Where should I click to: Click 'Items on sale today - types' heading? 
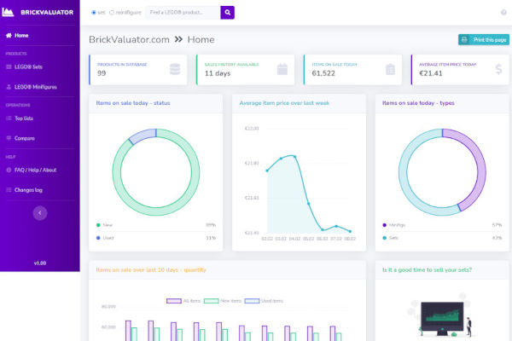click(x=418, y=103)
